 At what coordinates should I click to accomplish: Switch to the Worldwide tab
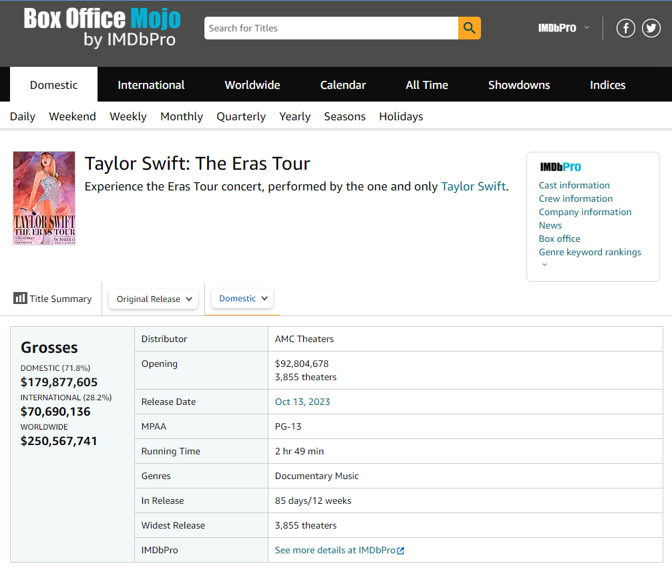[x=252, y=85]
